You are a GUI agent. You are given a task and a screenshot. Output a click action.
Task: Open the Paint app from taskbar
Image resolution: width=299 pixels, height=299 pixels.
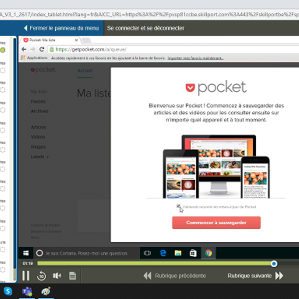[x=46, y=291]
